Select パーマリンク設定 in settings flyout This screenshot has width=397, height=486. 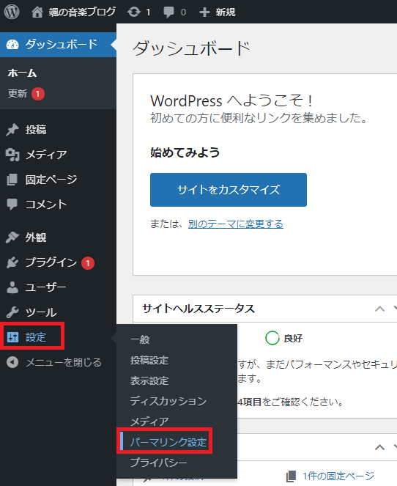tap(168, 442)
